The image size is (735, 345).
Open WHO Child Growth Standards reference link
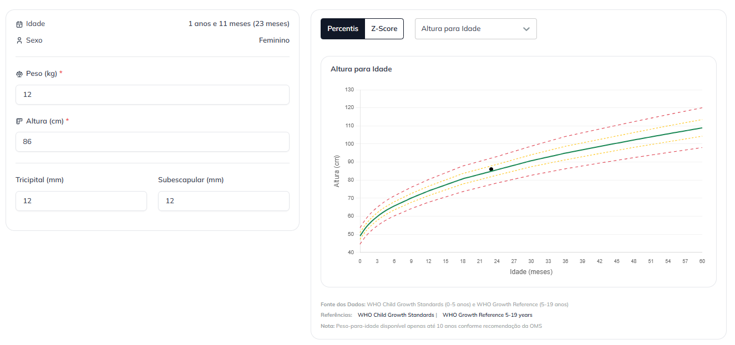pyautogui.click(x=396, y=315)
